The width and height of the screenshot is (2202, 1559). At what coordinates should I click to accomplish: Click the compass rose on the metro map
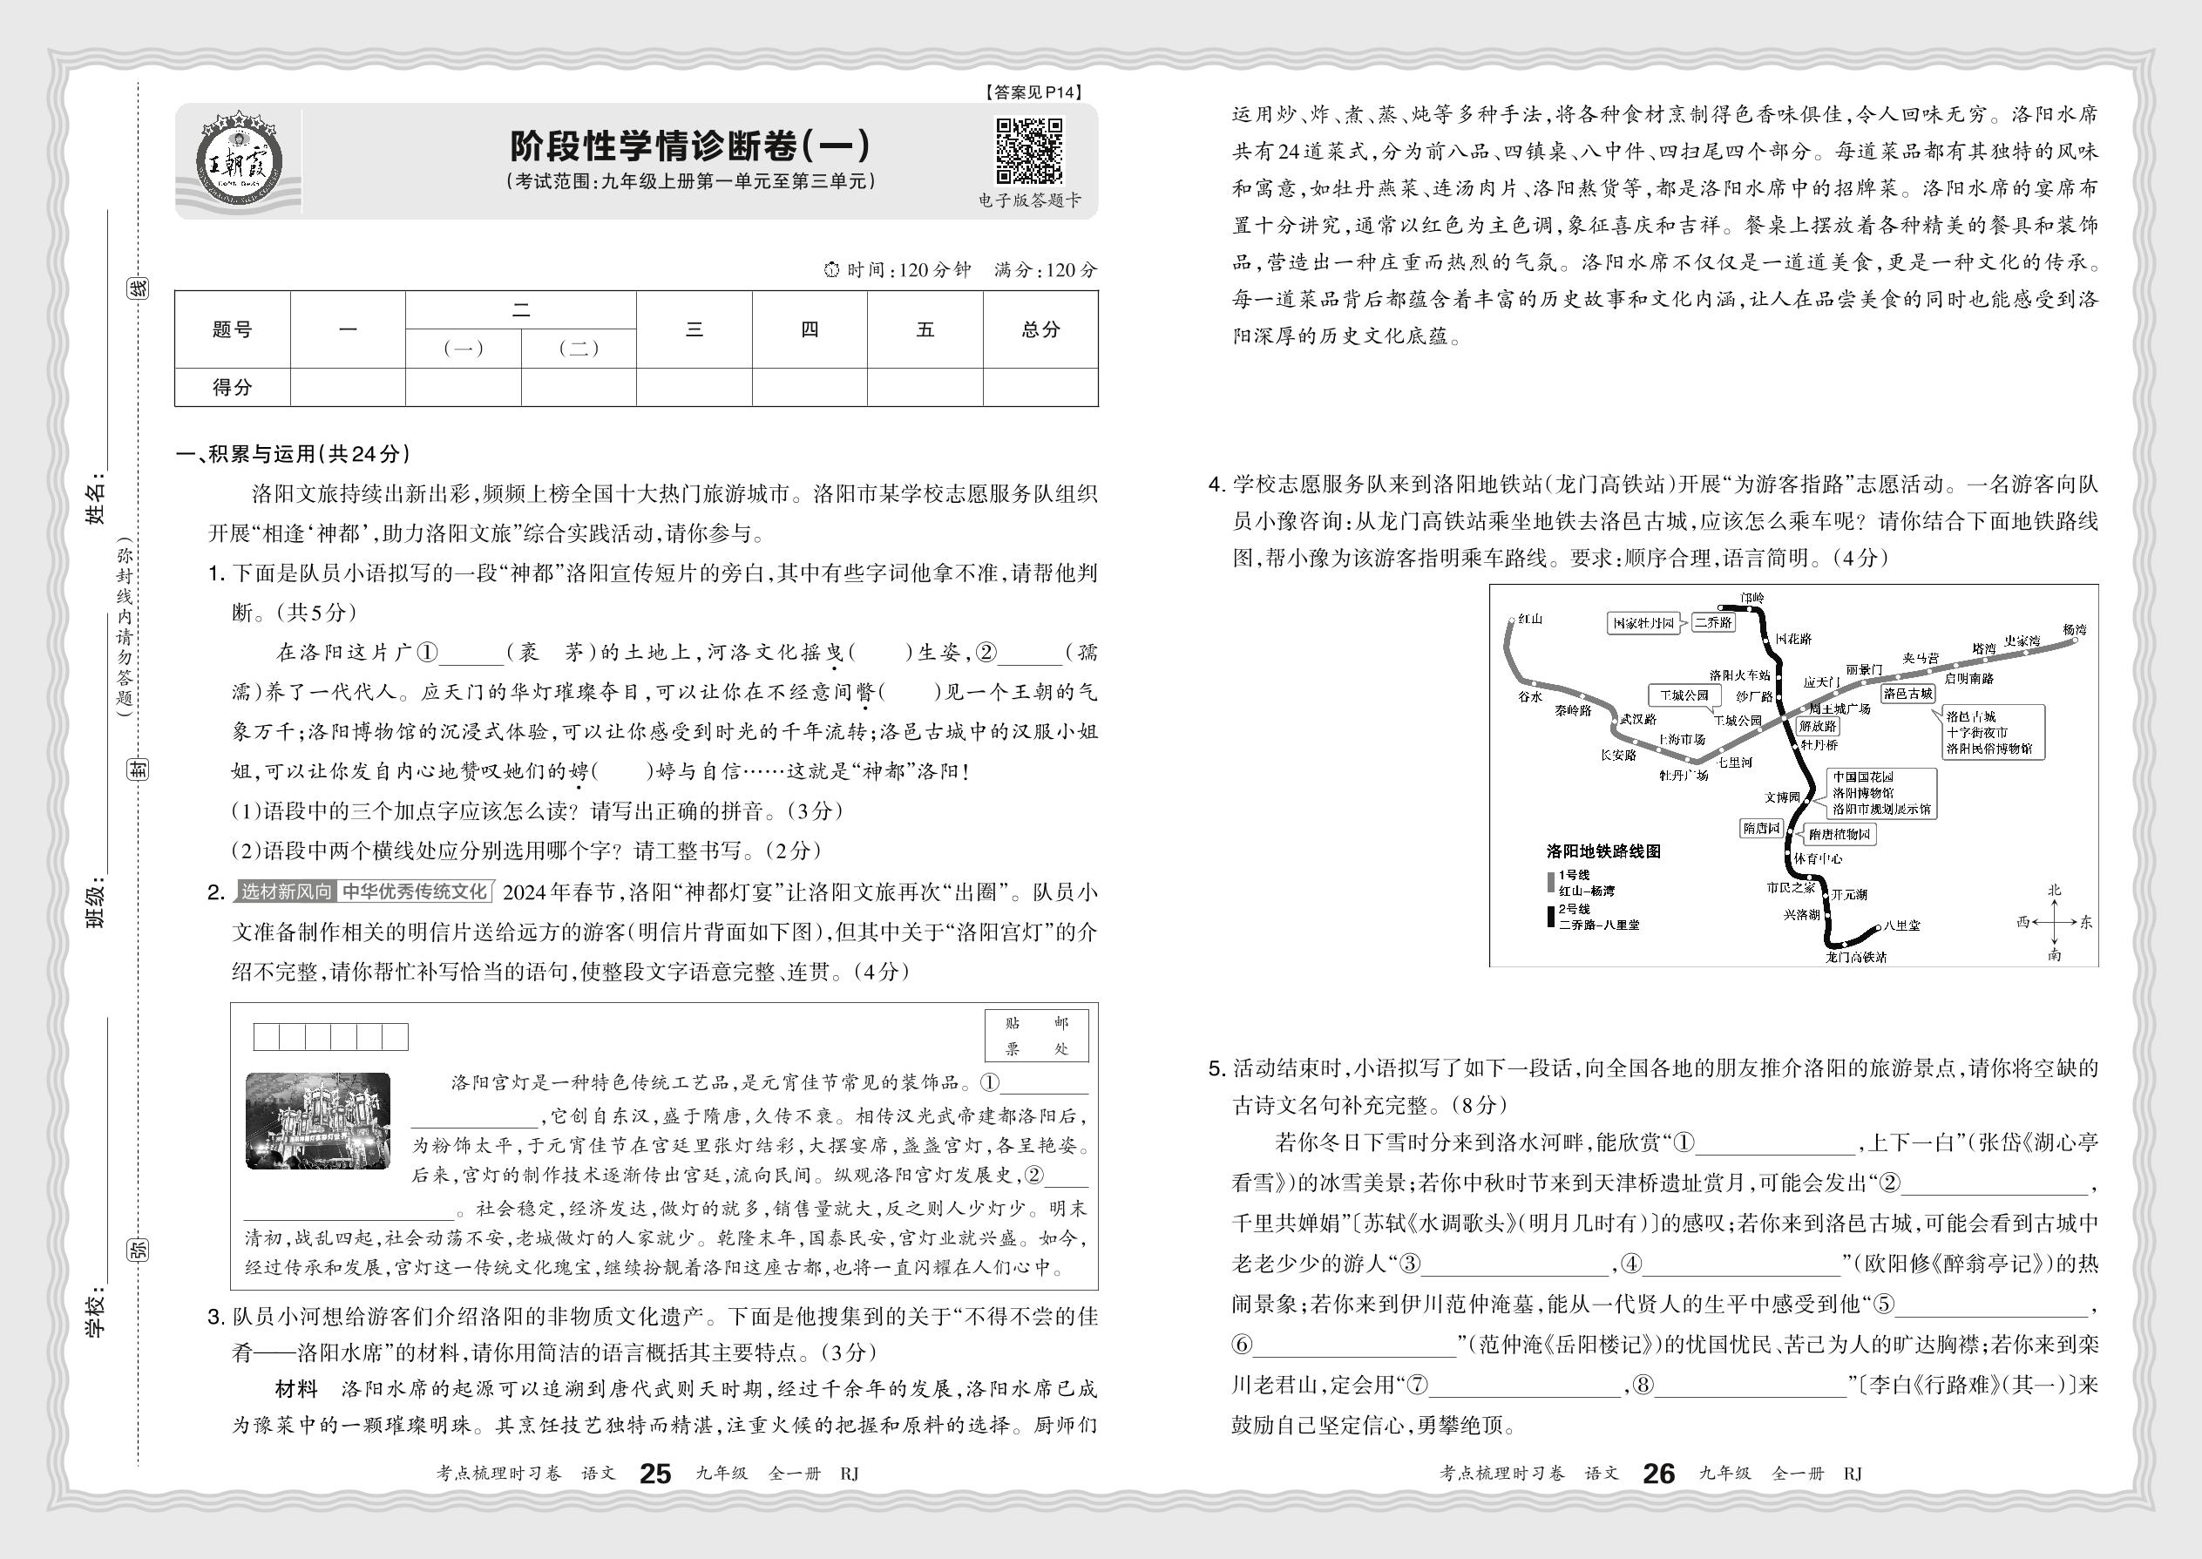click(x=2053, y=922)
